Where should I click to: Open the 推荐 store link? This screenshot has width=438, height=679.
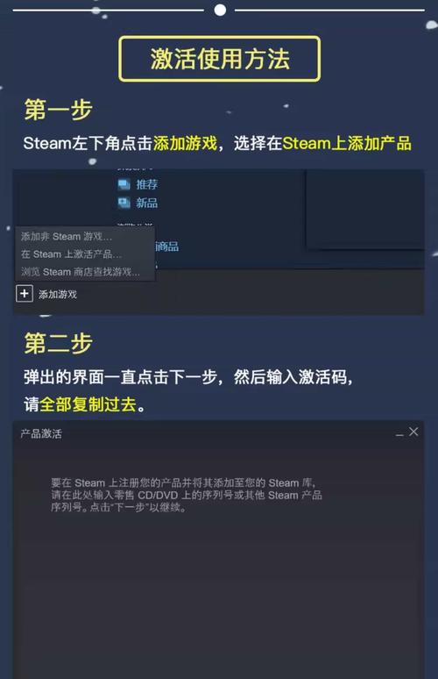pyautogui.click(x=147, y=184)
